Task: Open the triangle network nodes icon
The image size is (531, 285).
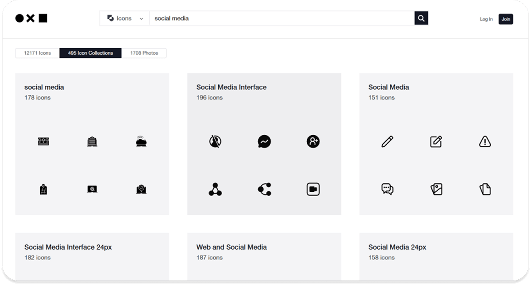Action: point(215,190)
